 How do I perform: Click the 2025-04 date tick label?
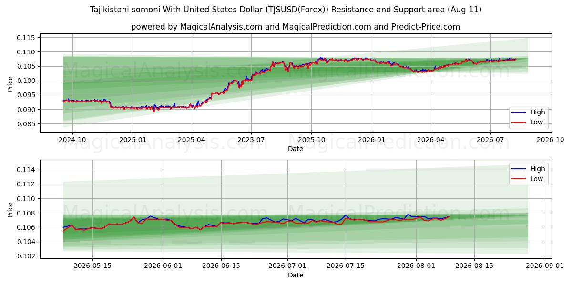coord(192,140)
